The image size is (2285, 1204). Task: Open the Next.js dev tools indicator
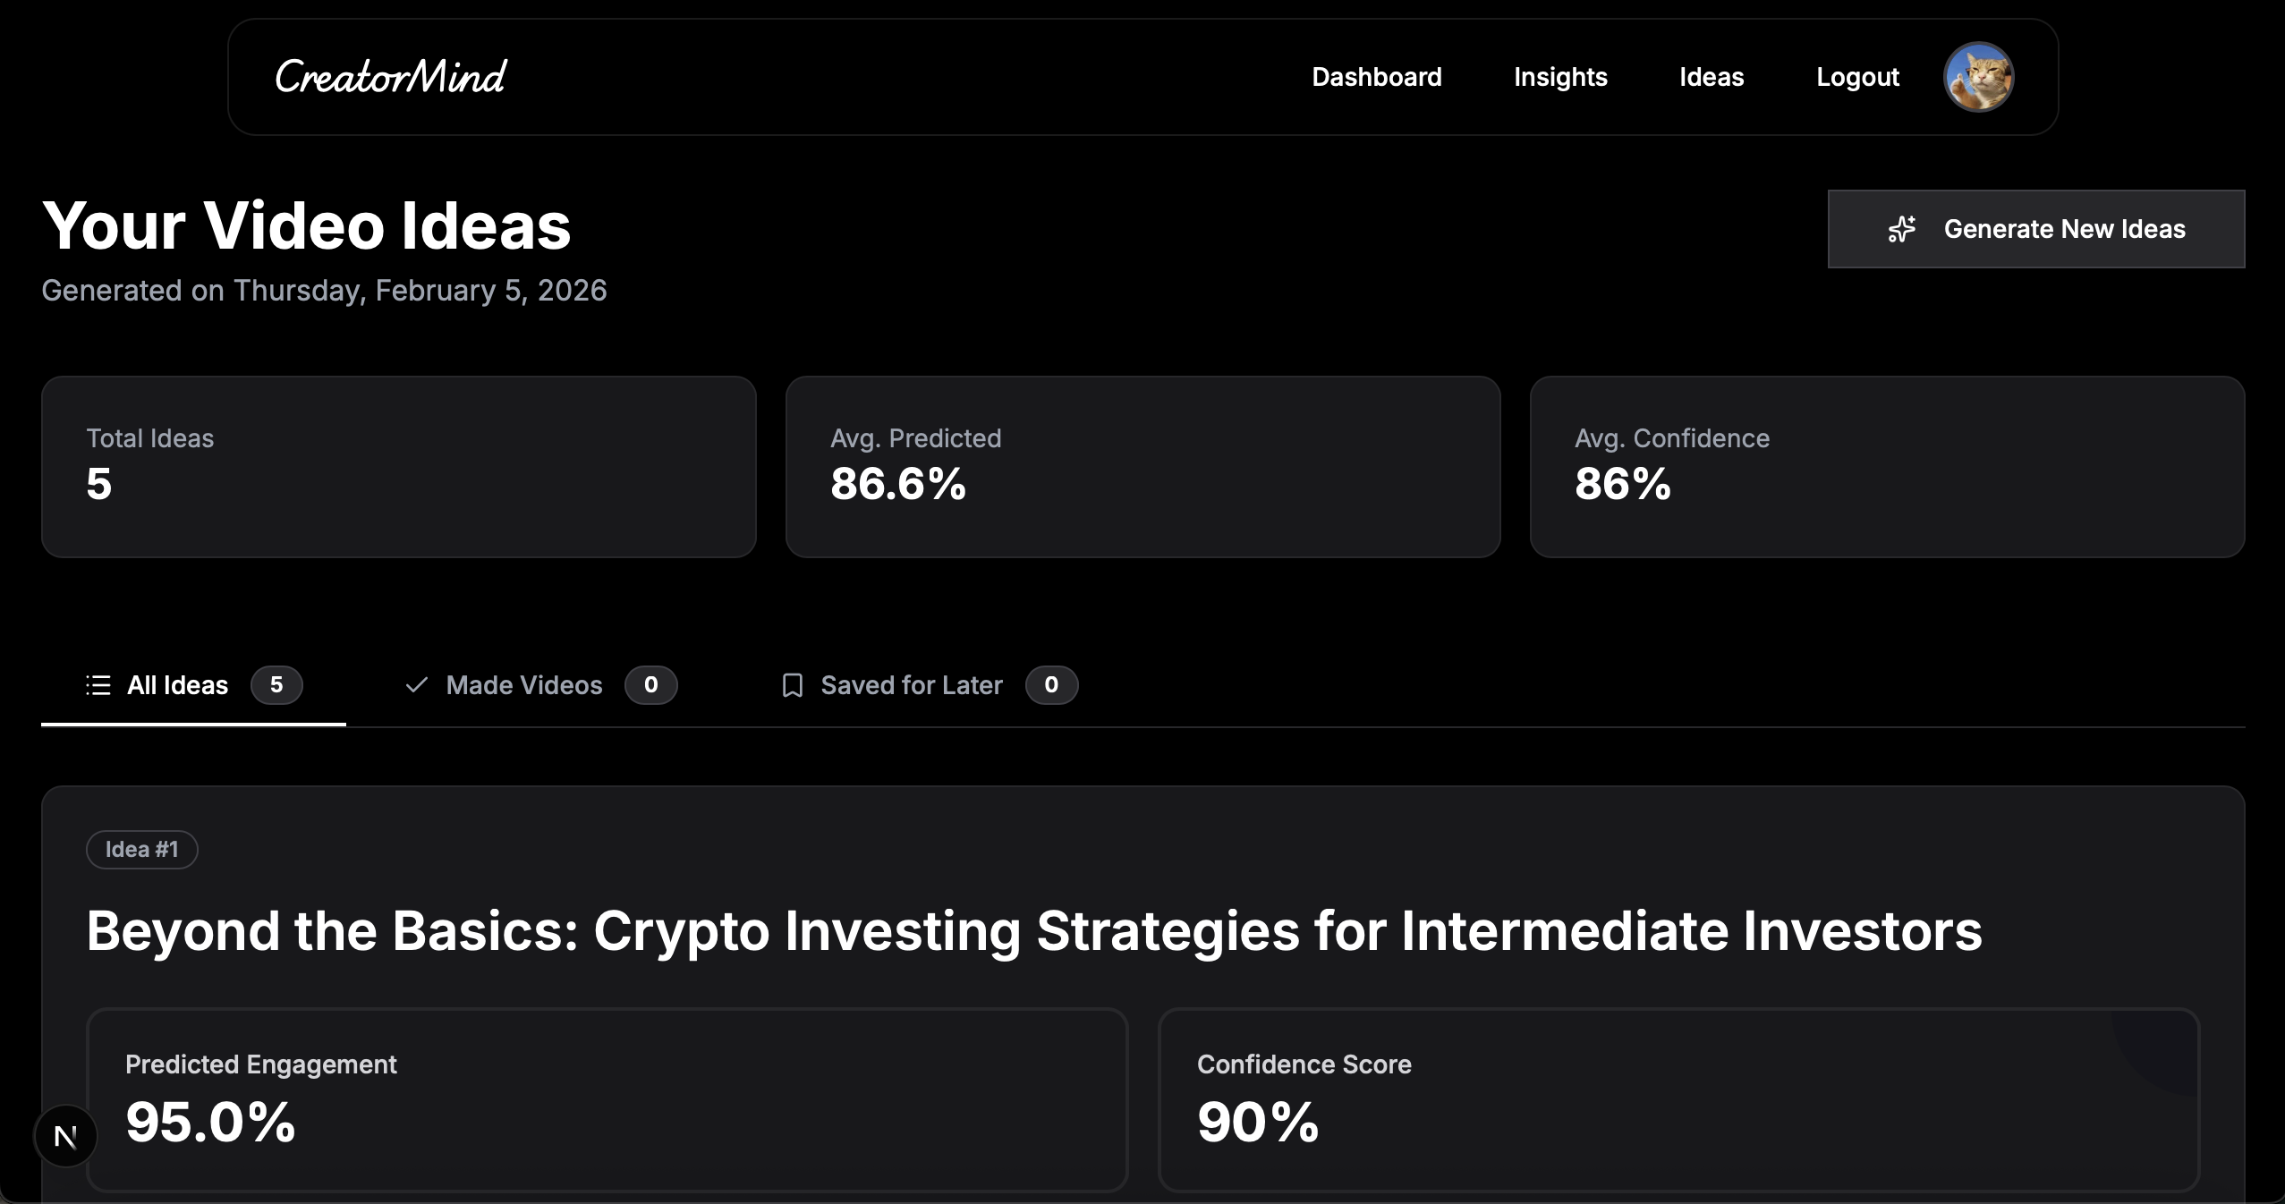(x=65, y=1136)
